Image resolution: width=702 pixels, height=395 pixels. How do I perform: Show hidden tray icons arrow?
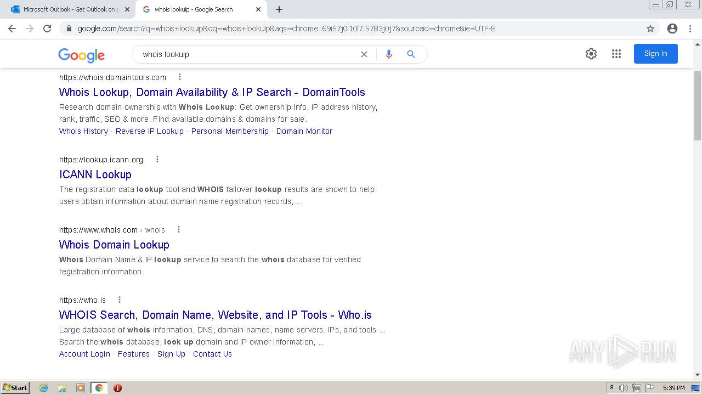612,388
